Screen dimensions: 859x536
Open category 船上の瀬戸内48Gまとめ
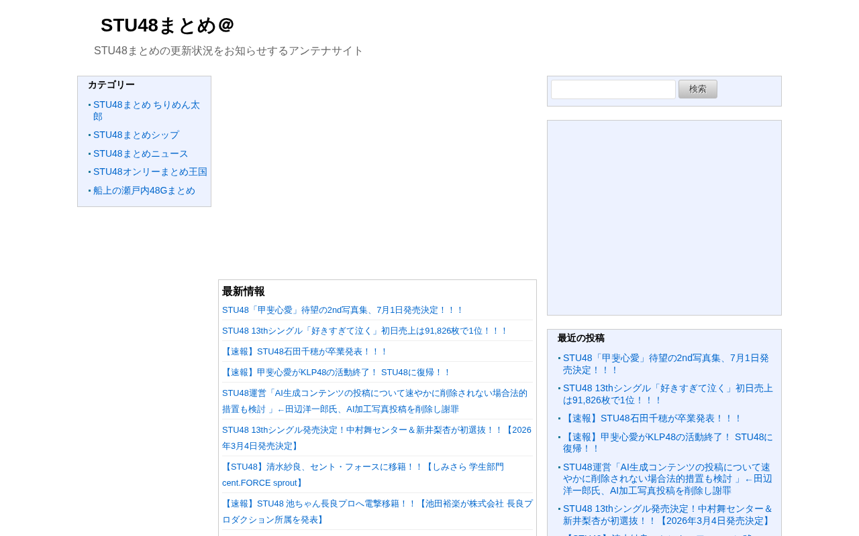144,190
